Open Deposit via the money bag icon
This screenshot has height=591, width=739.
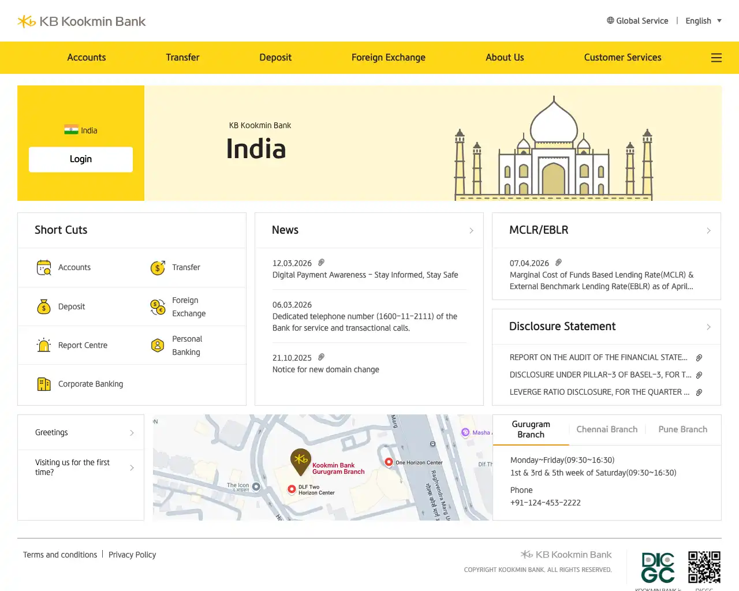click(44, 306)
